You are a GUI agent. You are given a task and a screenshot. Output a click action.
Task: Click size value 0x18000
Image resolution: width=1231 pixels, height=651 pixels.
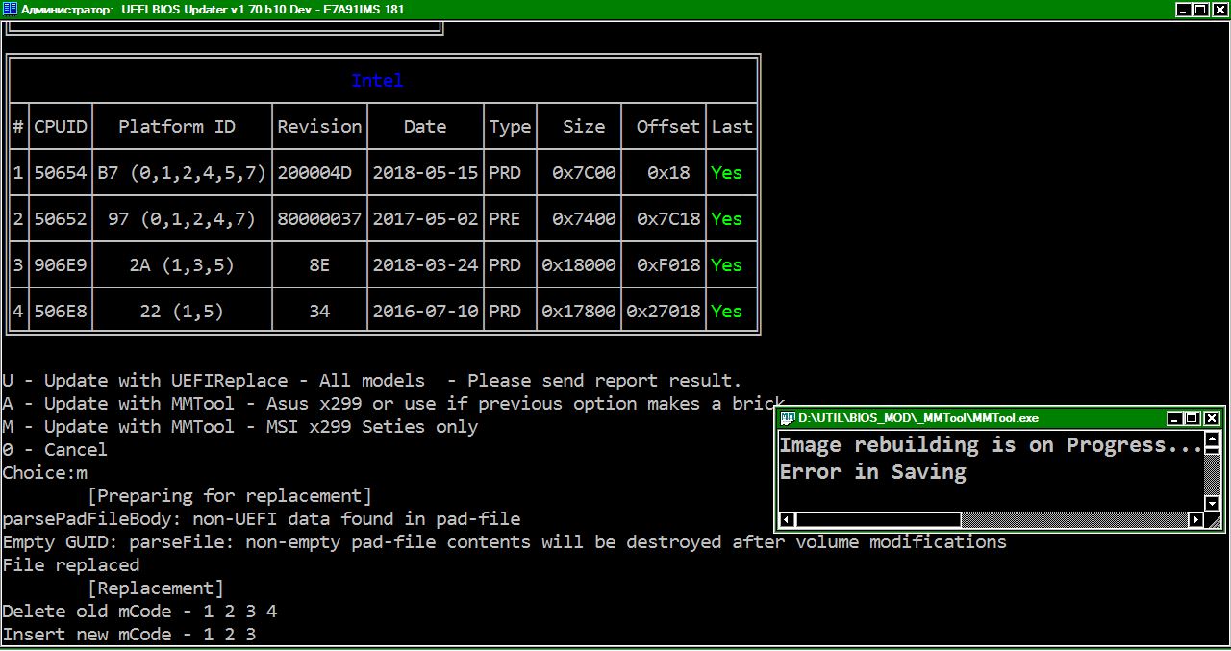[x=579, y=265]
